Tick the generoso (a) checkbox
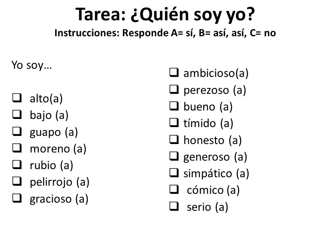325x244 pixels. tap(174, 156)
